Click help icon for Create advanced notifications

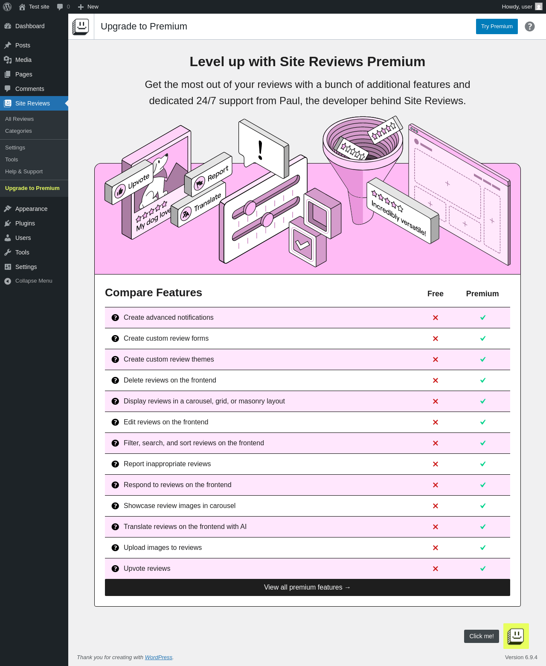pyautogui.click(x=115, y=318)
